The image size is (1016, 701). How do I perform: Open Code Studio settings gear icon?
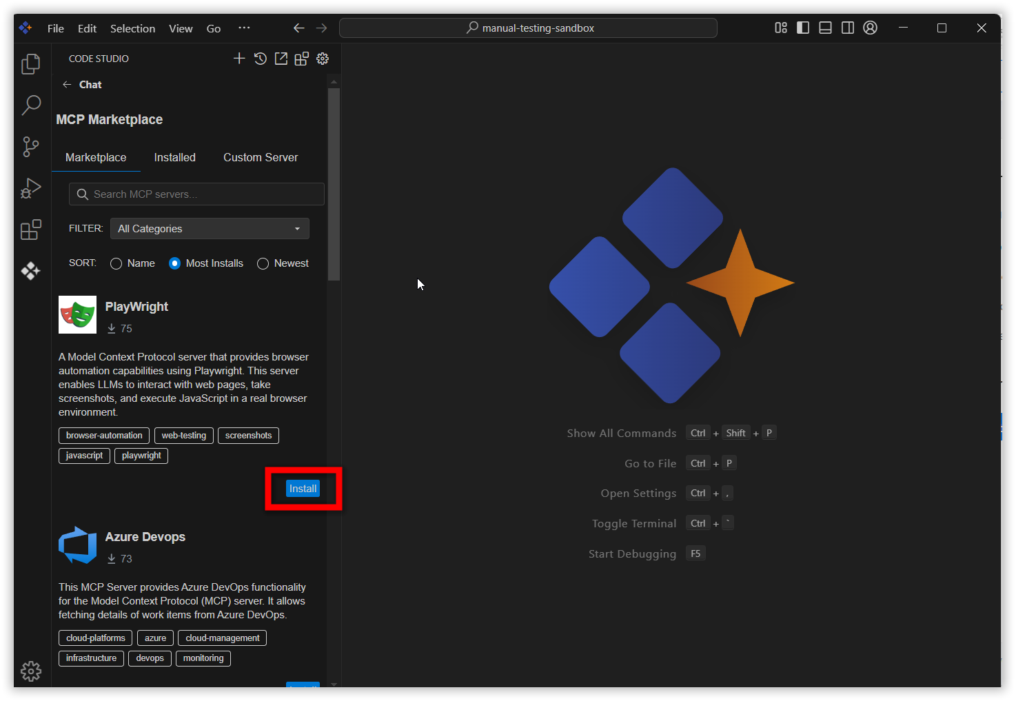[323, 59]
